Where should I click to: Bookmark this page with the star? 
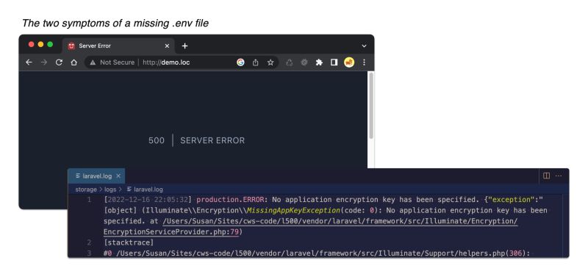(270, 62)
